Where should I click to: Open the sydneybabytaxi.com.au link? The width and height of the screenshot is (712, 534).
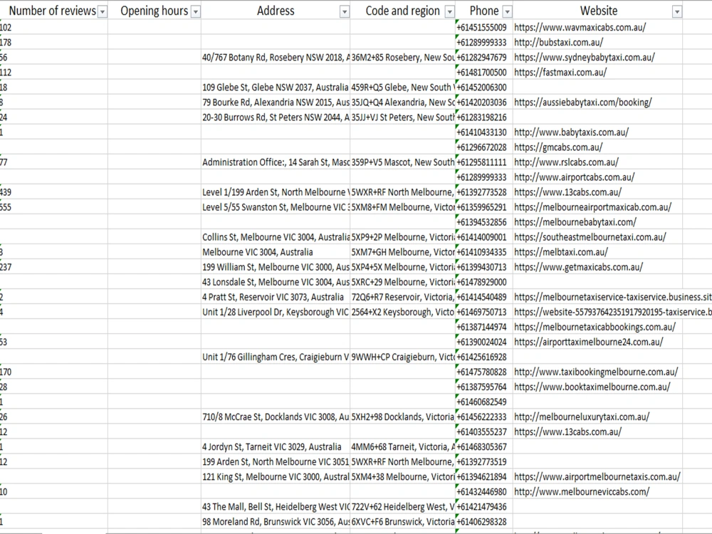pyautogui.click(x=585, y=57)
